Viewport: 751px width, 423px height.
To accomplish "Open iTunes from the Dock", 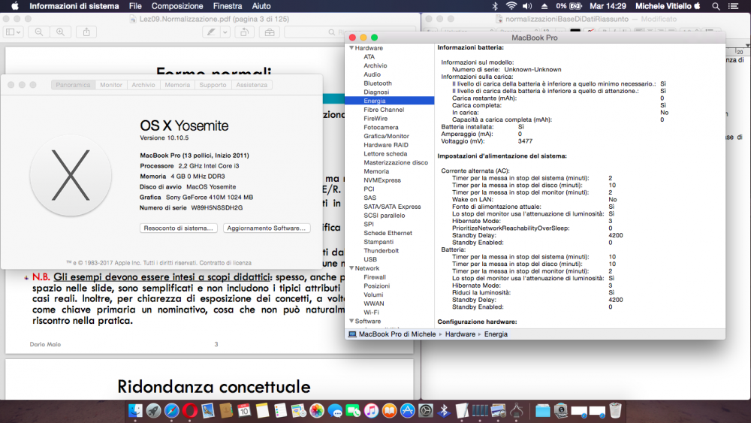I will click(x=371, y=410).
